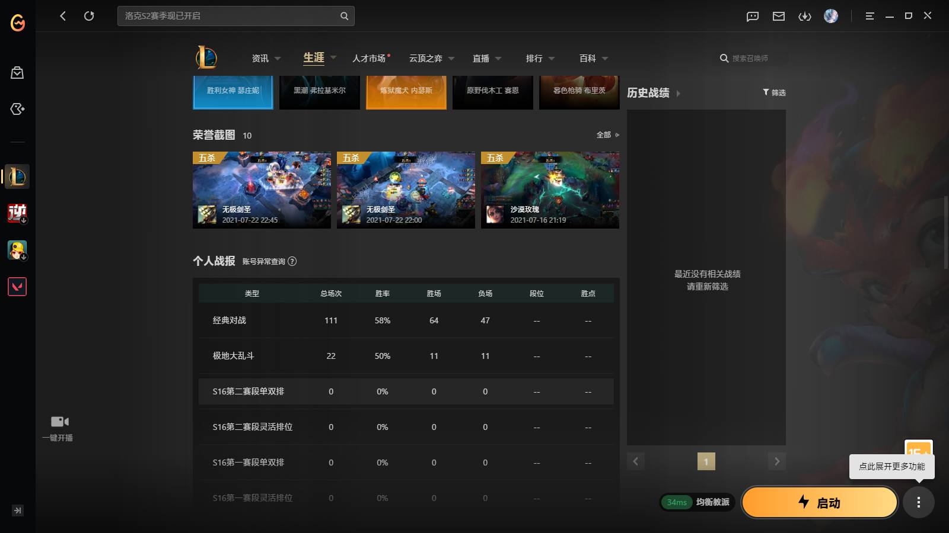Click the 34ms 均衡教派 server indicator

(698, 502)
